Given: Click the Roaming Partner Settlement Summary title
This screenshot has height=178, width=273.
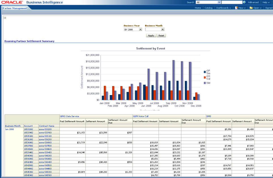Looking at the screenshot, I should coord(29,41).
